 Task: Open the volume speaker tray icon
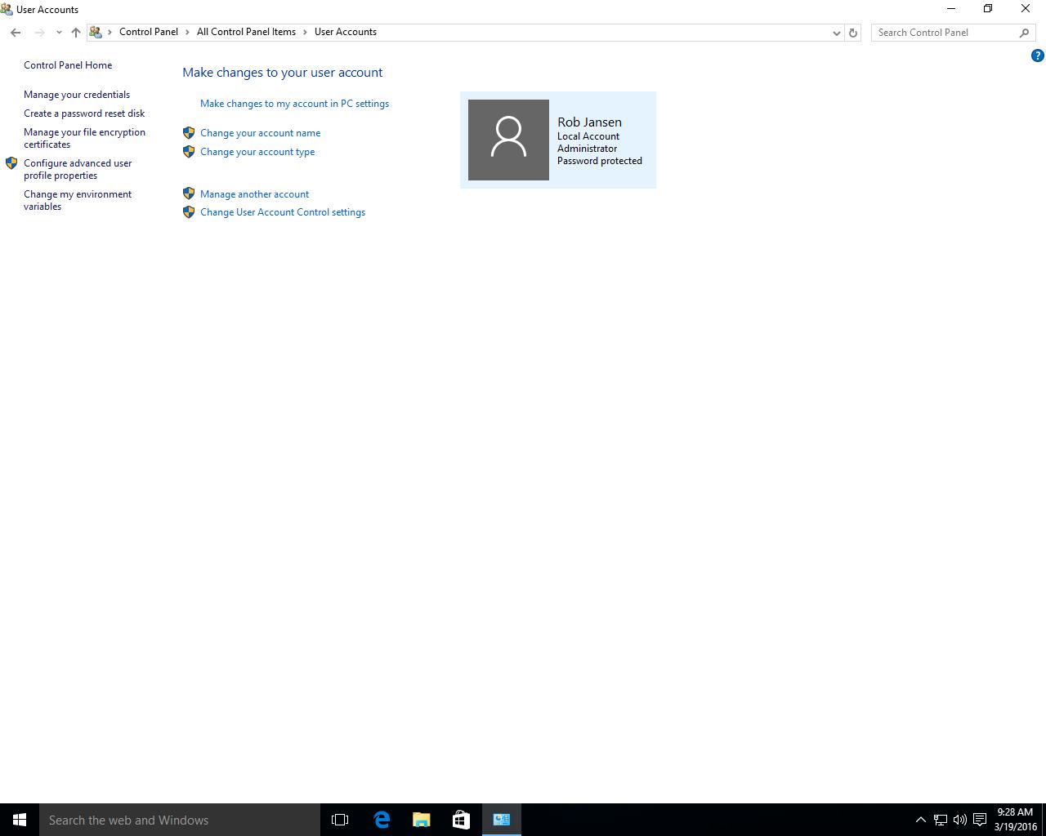coord(960,820)
